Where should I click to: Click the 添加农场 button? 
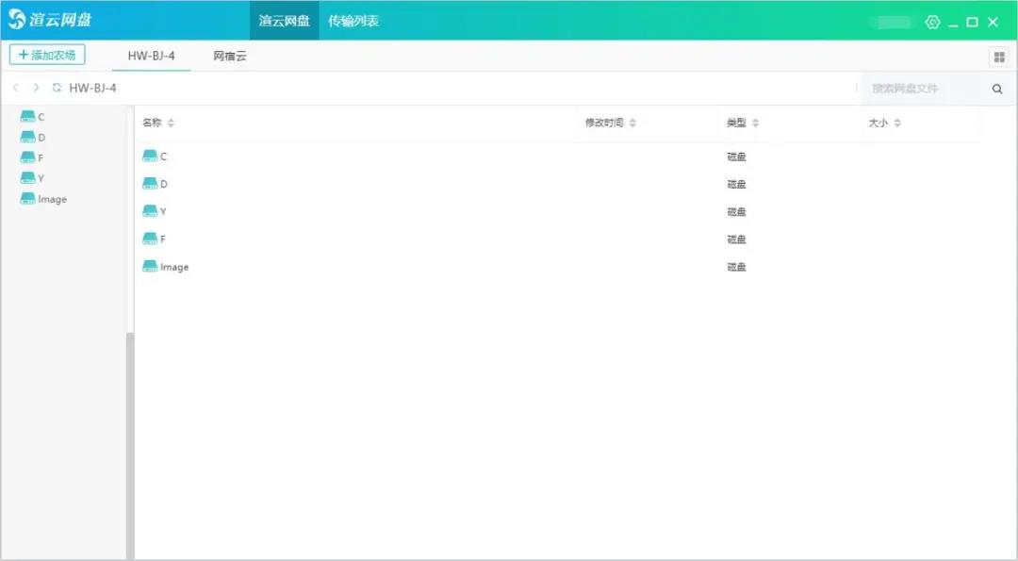coord(47,55)
